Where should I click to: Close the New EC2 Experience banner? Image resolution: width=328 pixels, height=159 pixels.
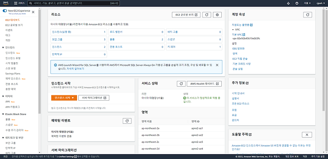33,12
